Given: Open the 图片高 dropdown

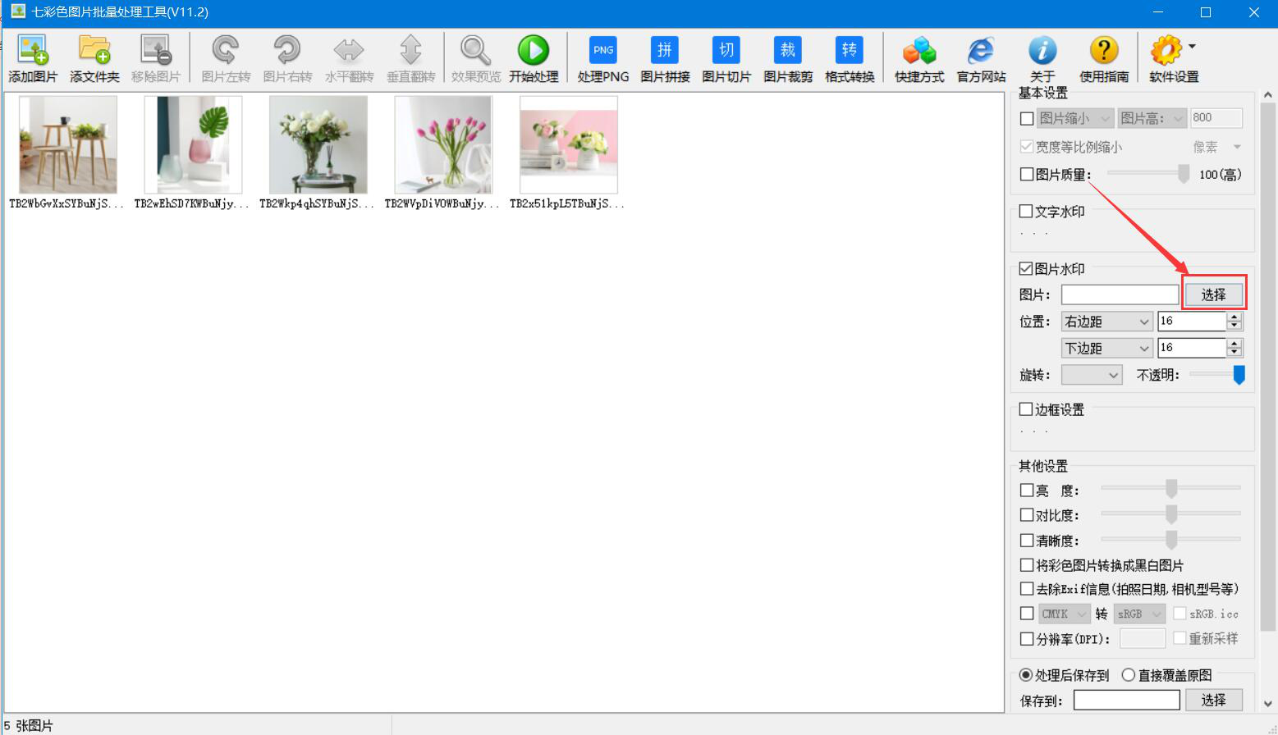Looking at the screenshot, I should tap(1152, 119).
